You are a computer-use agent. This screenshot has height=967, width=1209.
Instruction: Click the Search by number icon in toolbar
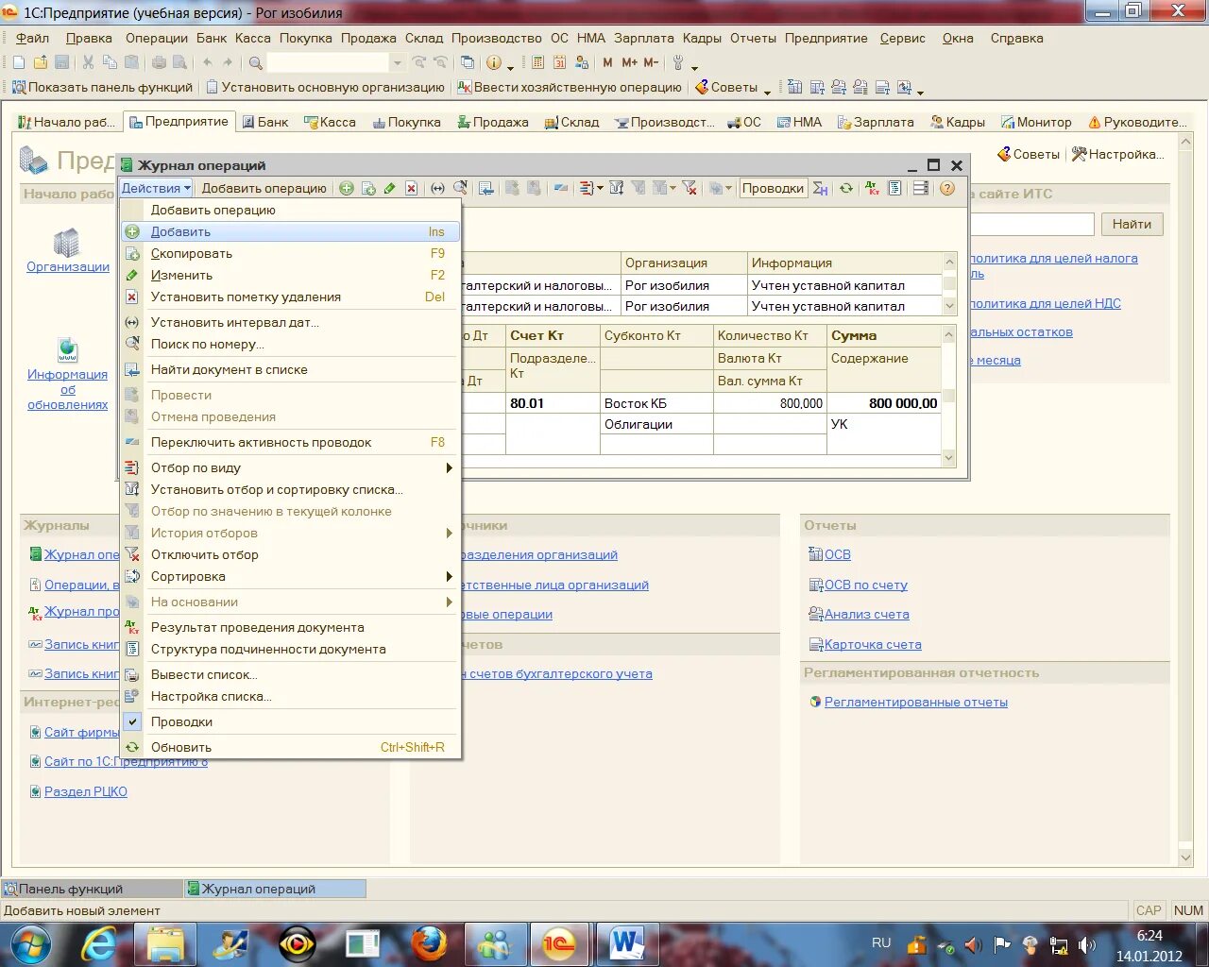click(460, 188)
